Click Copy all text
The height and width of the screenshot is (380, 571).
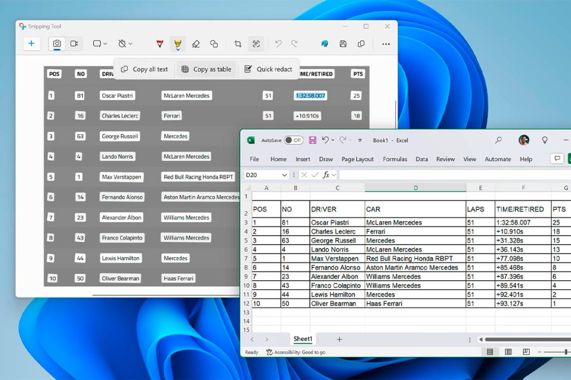[x=144, y=69]
